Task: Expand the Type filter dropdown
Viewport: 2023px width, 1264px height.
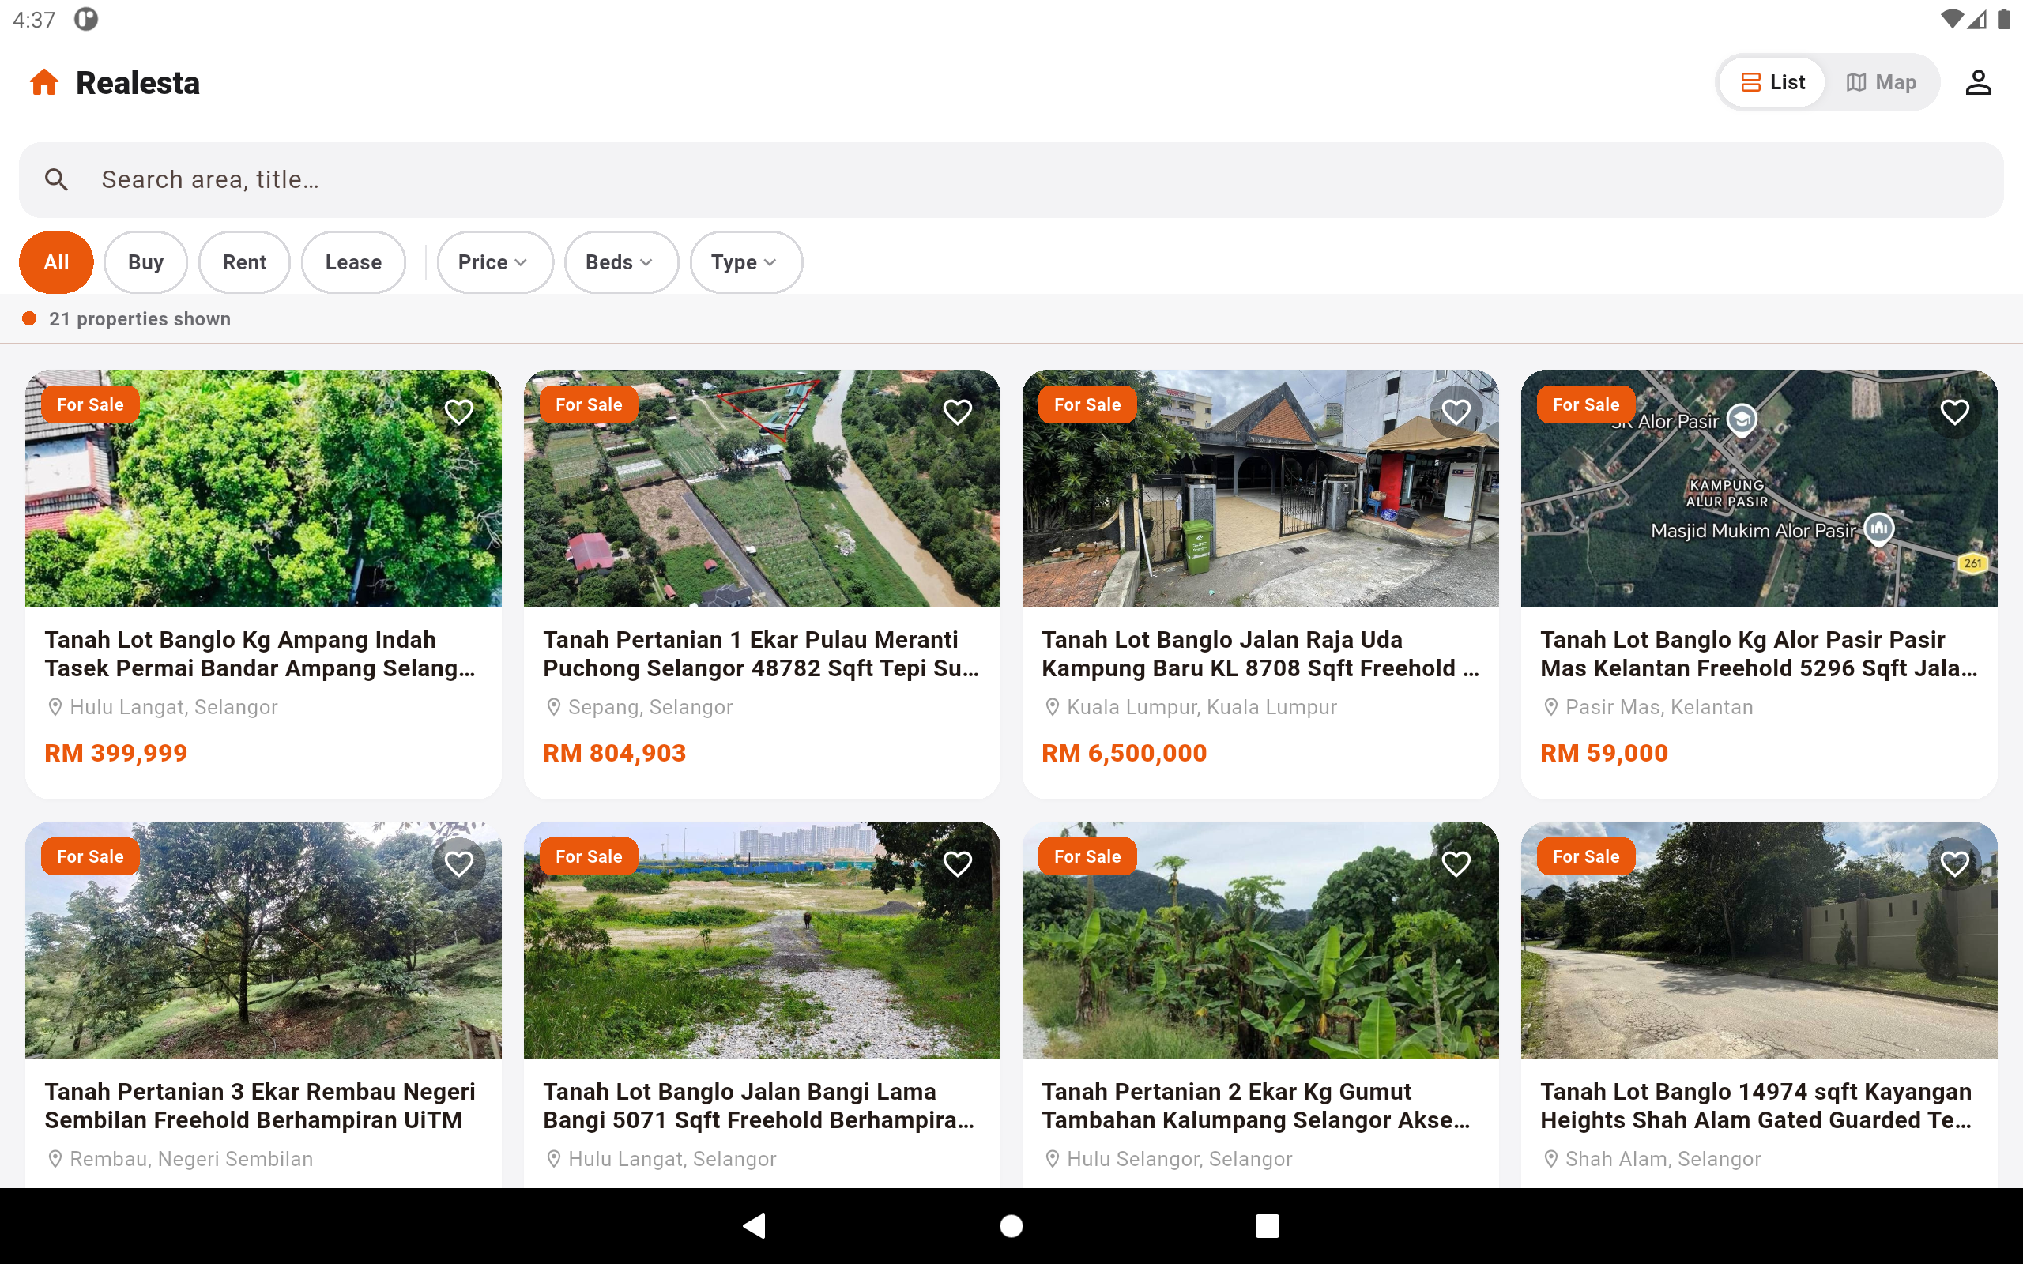Action: (x=746, y=262)
